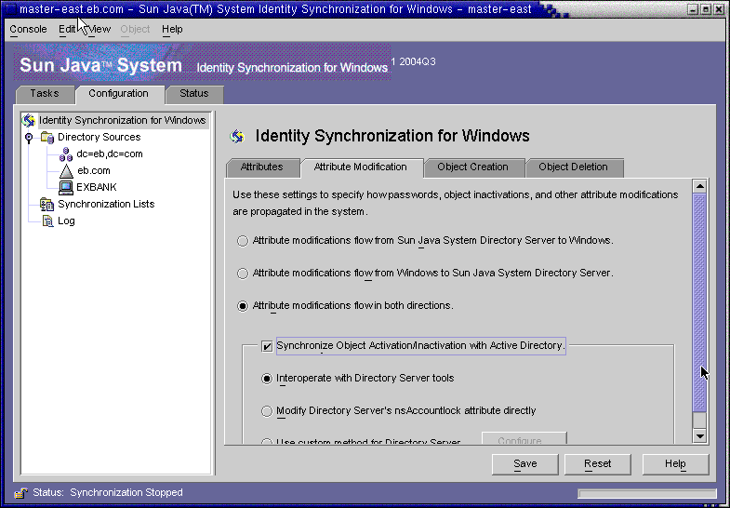Choose Use custom method for Directory Server

267,441
